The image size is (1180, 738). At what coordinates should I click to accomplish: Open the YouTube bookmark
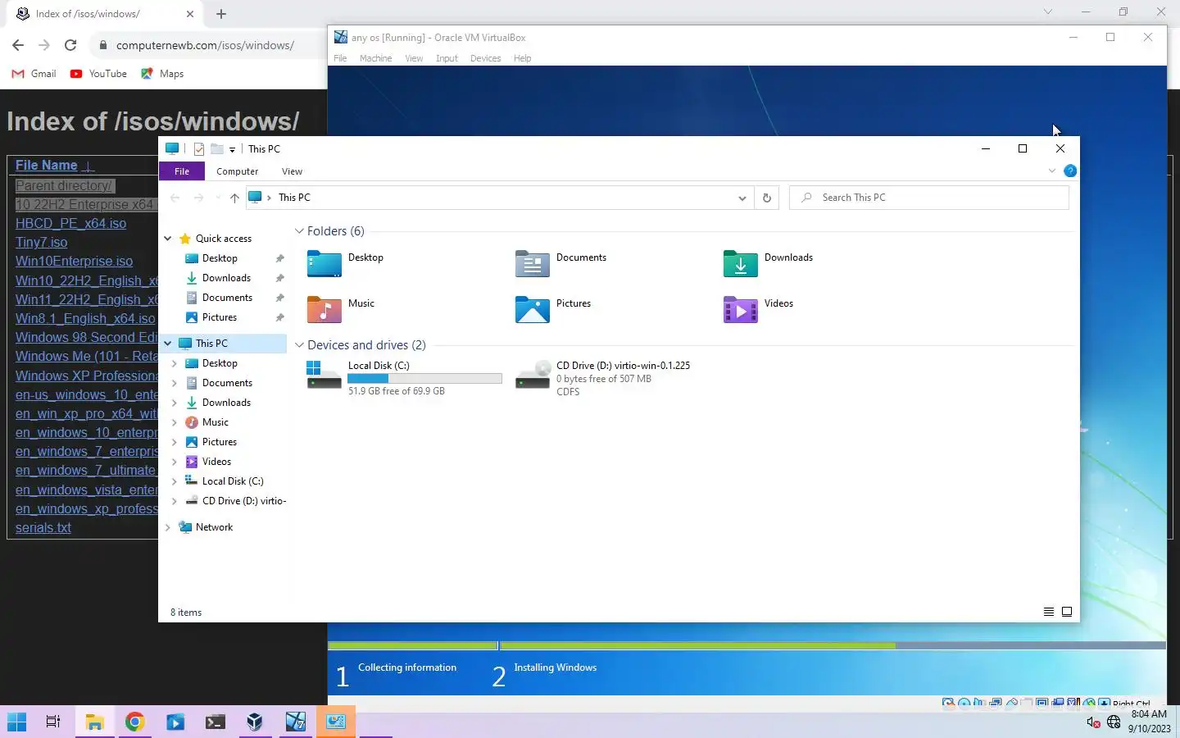coord(98,74)
